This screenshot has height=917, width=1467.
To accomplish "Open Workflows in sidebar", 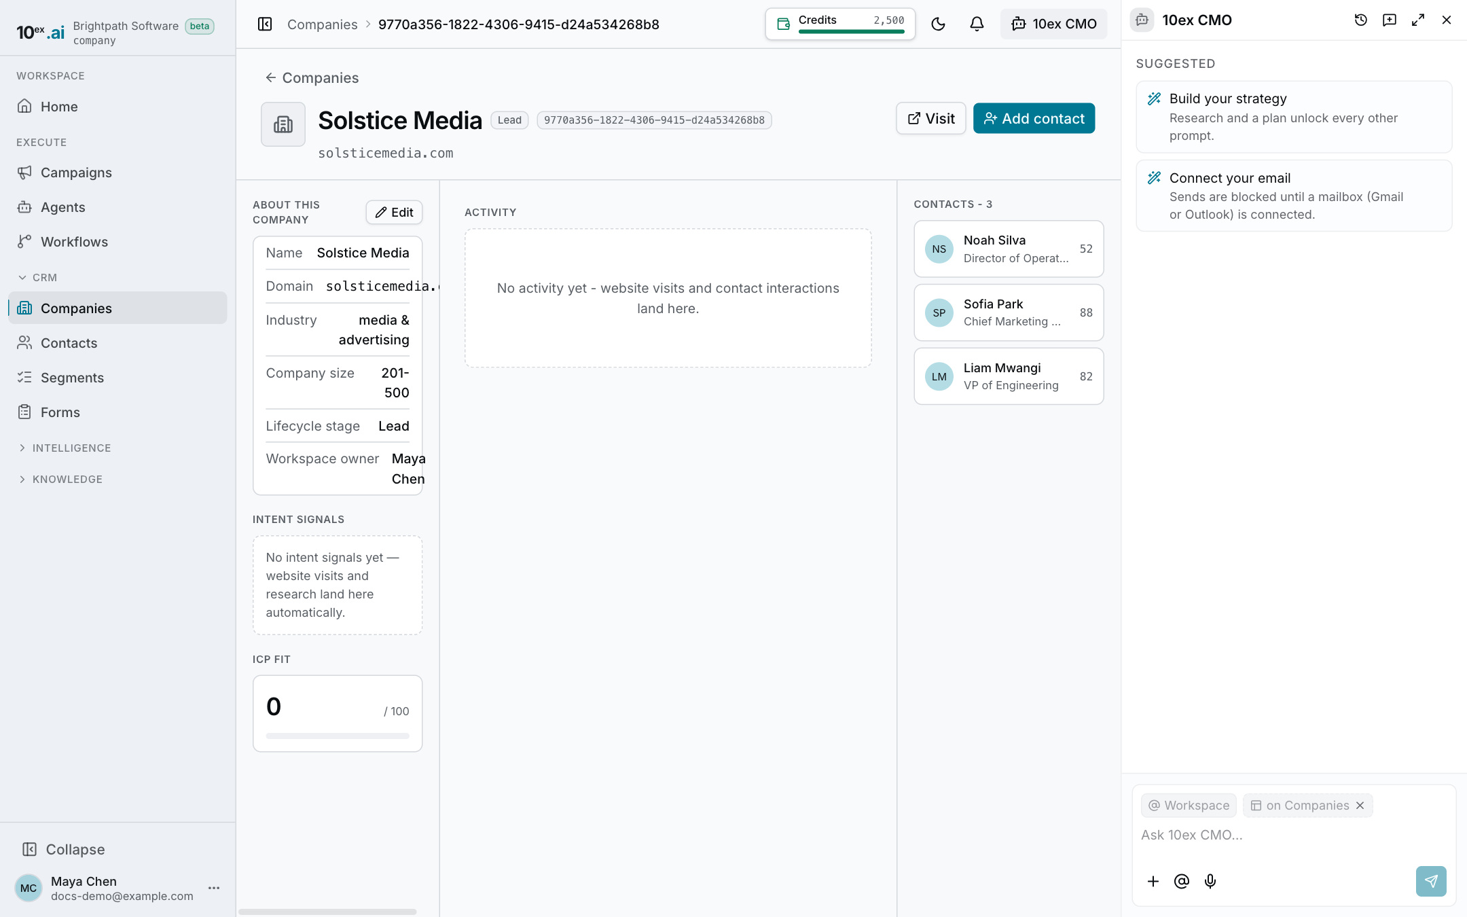I will [117, 242].
